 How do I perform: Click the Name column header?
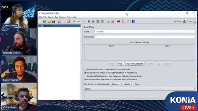pyautogui.click(x=112, y=46)
